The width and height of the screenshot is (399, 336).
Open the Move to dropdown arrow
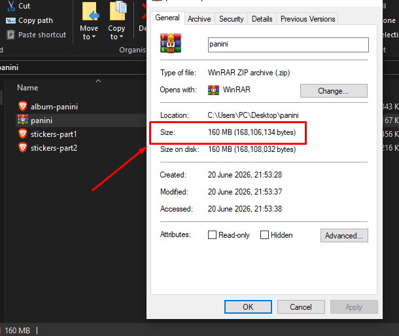tap(94, 37)
